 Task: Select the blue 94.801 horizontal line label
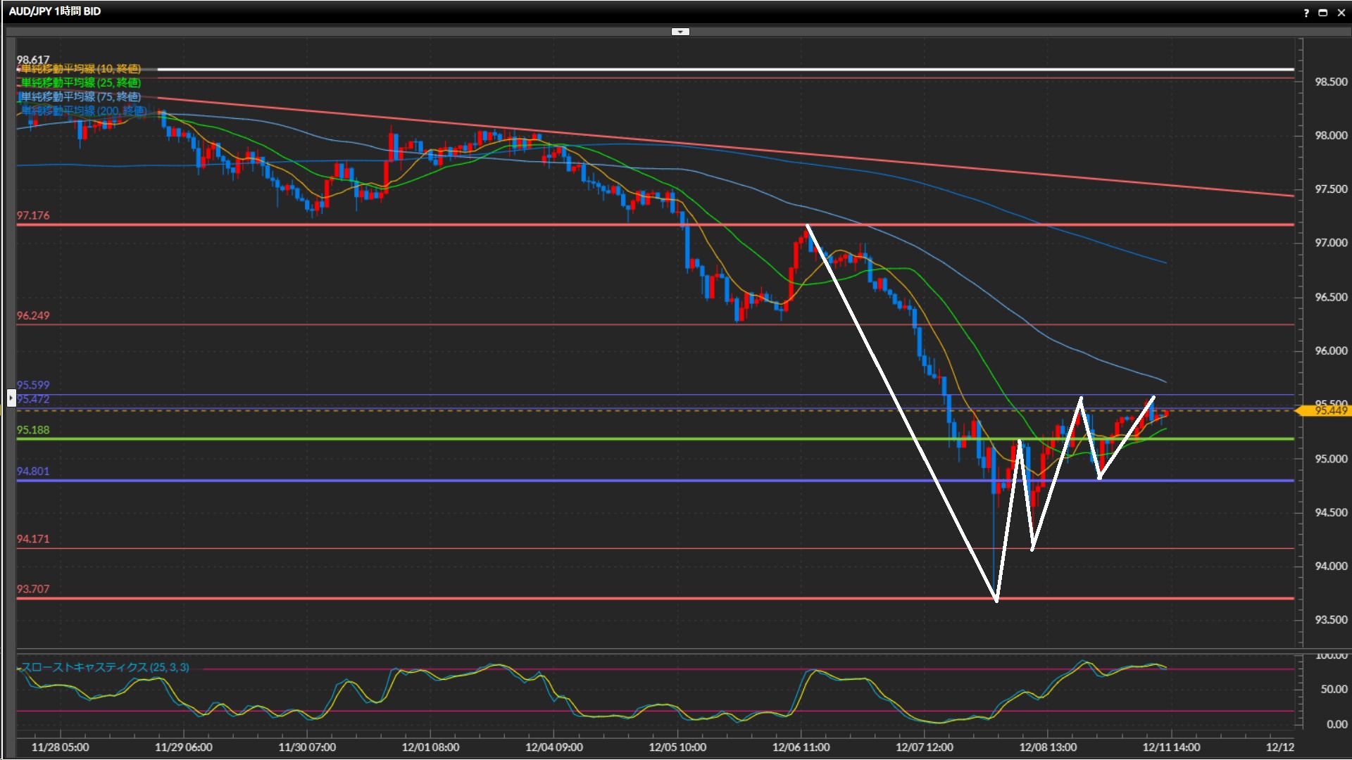(x=33, y=471)
